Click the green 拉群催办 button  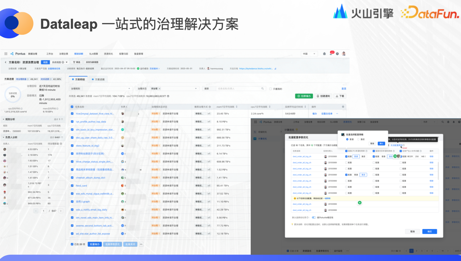pyautogui.click(x=304, y=96)
